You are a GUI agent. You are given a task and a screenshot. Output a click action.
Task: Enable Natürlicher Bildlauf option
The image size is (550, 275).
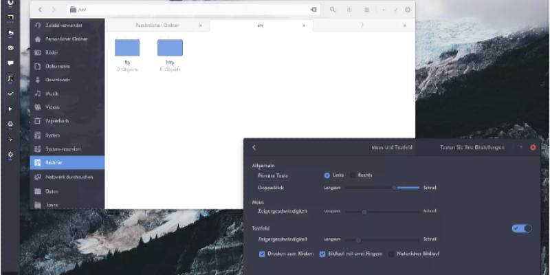(391, 254)
